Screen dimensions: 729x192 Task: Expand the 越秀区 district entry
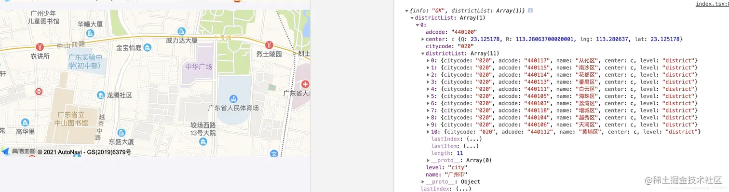(x=428, y=117)
